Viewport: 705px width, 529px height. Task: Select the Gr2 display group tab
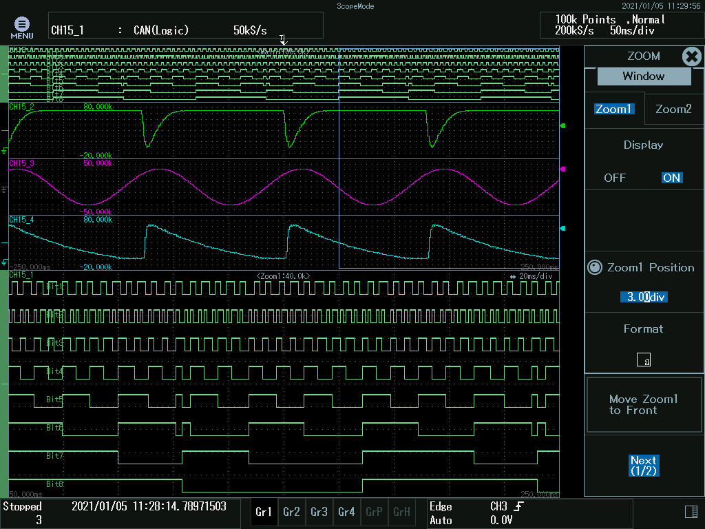pyautogui.click(x=291, y=512)
